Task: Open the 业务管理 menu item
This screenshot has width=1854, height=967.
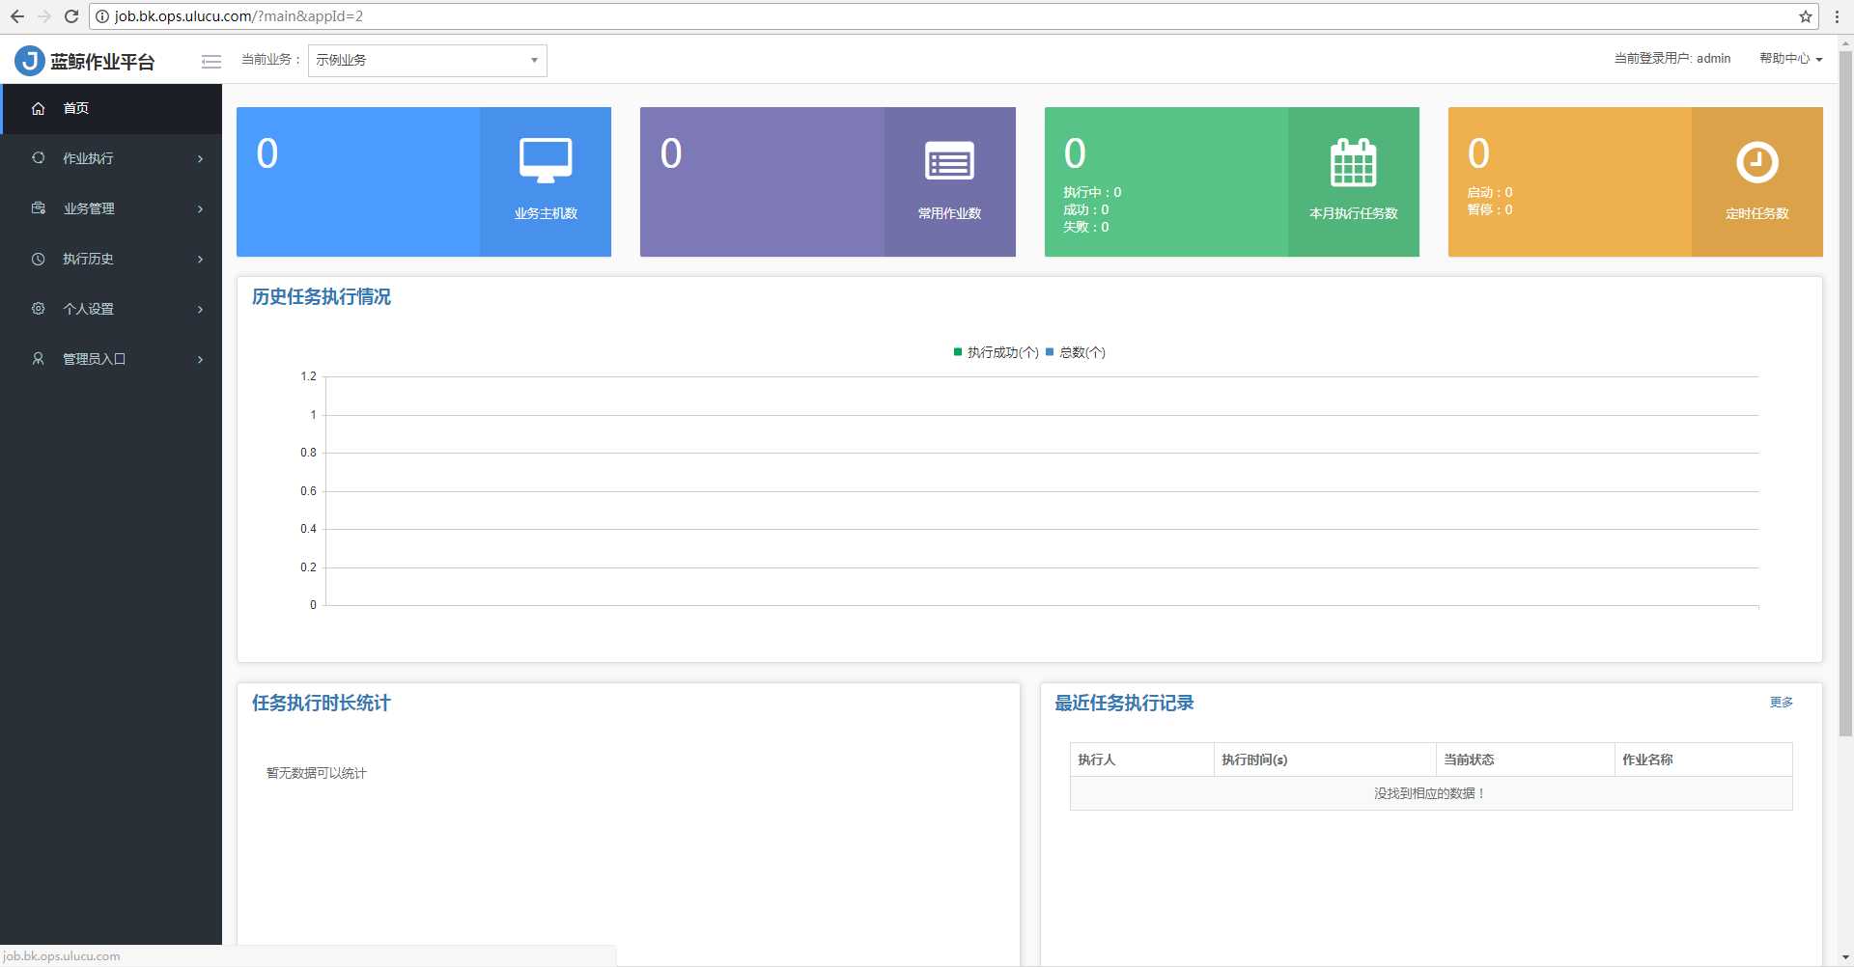Action: click(x=111, y=208)
